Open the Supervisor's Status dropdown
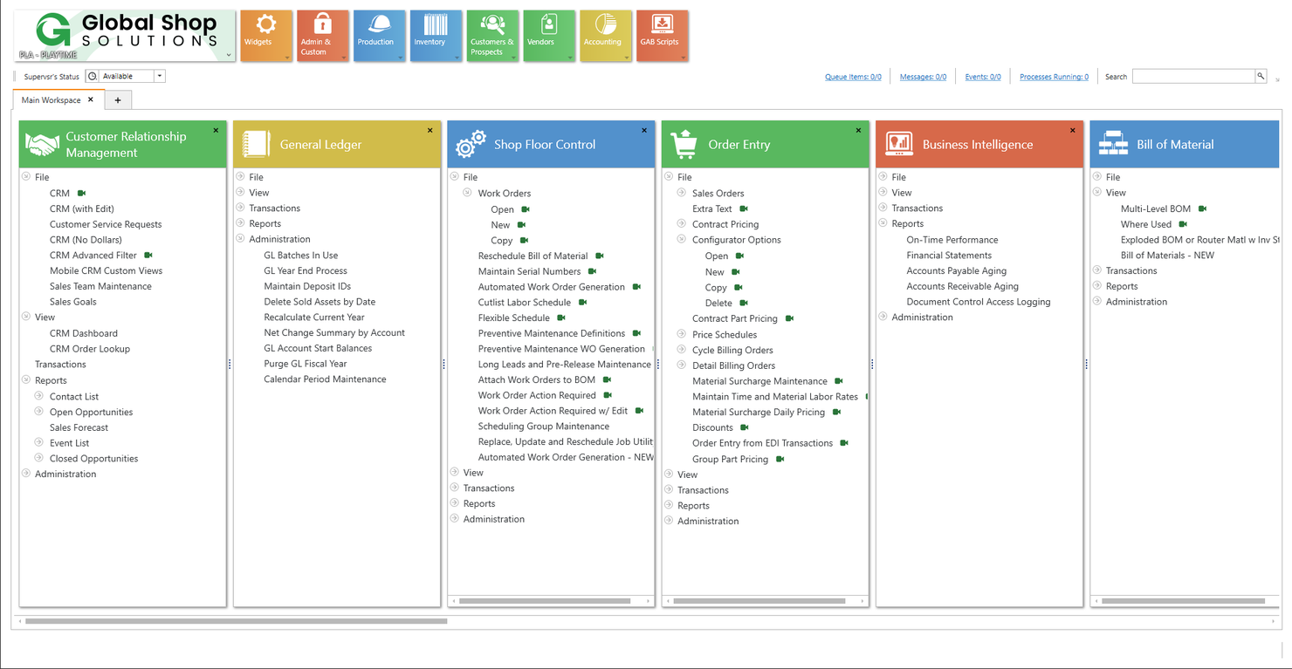Screen dimensions: 1292x669 pyautogui.click(x=159, y=77)
